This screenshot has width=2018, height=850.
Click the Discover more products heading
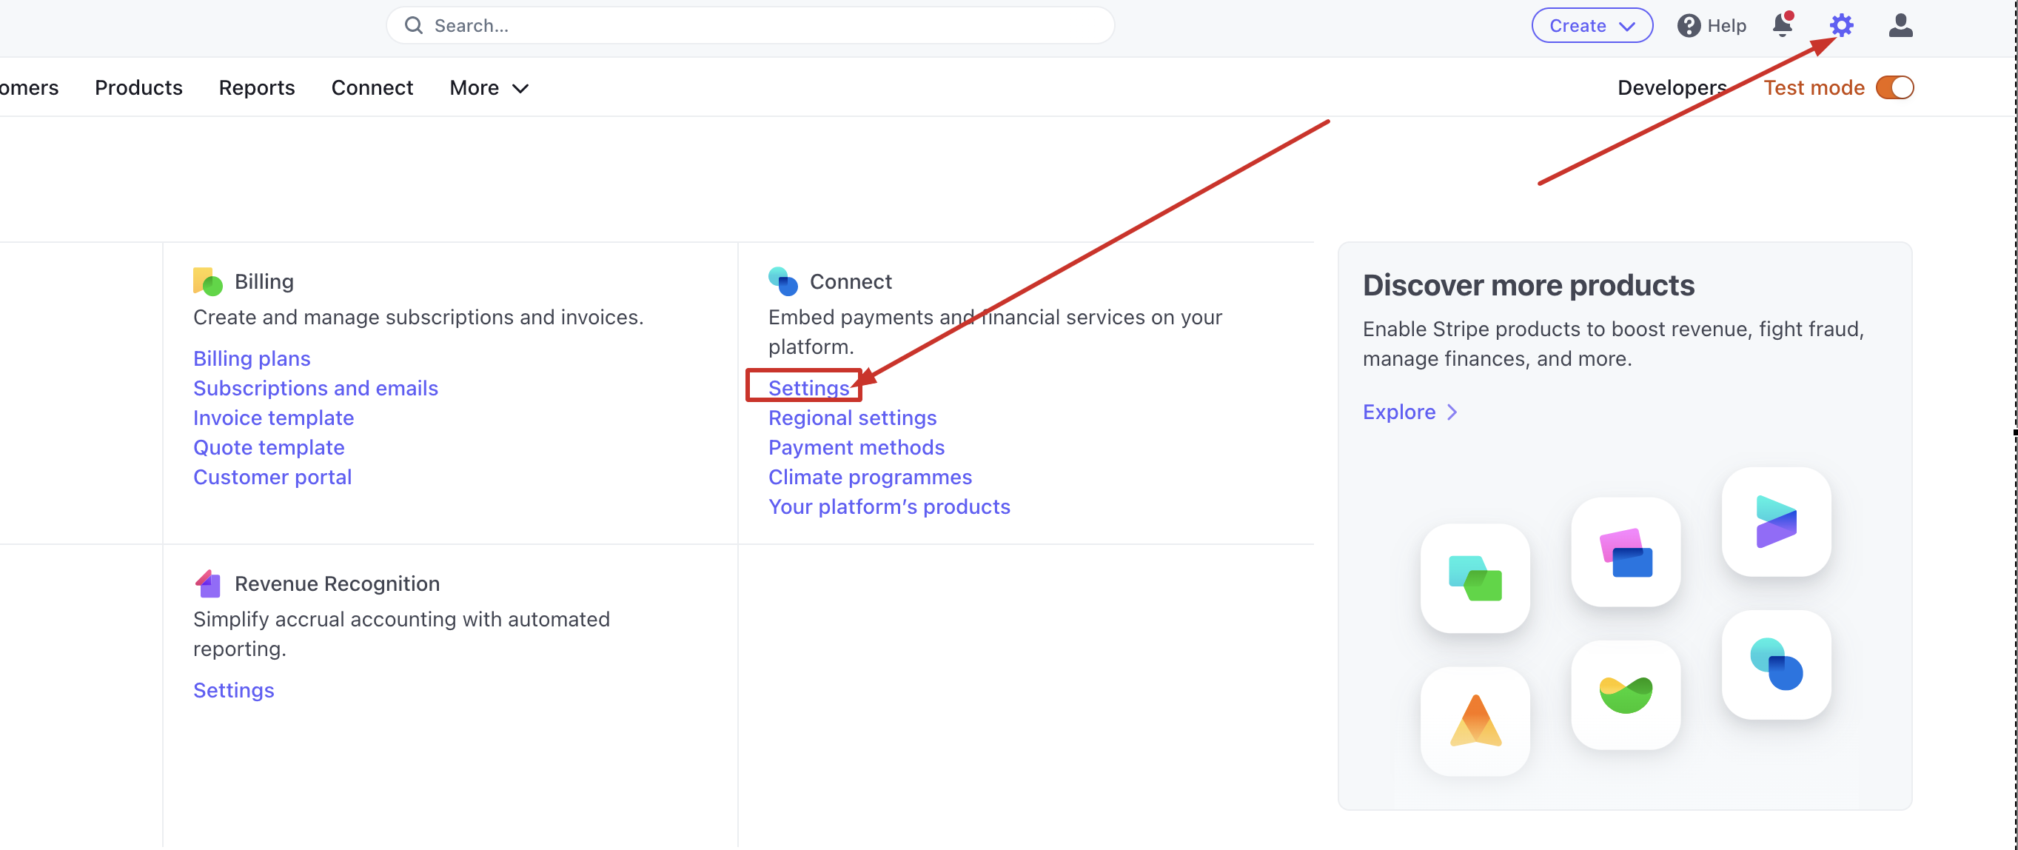pyautogui.click(x=1529, y=285)
